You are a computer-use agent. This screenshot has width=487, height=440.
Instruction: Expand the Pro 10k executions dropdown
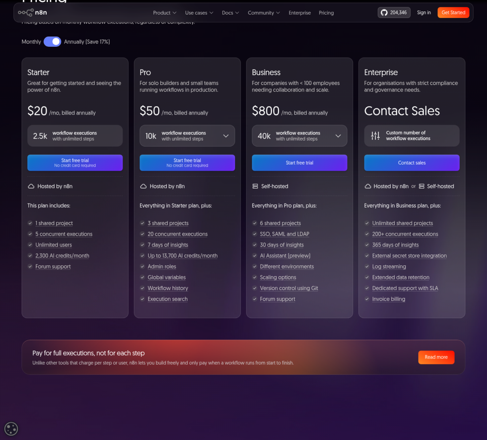(x=187, y=136)
